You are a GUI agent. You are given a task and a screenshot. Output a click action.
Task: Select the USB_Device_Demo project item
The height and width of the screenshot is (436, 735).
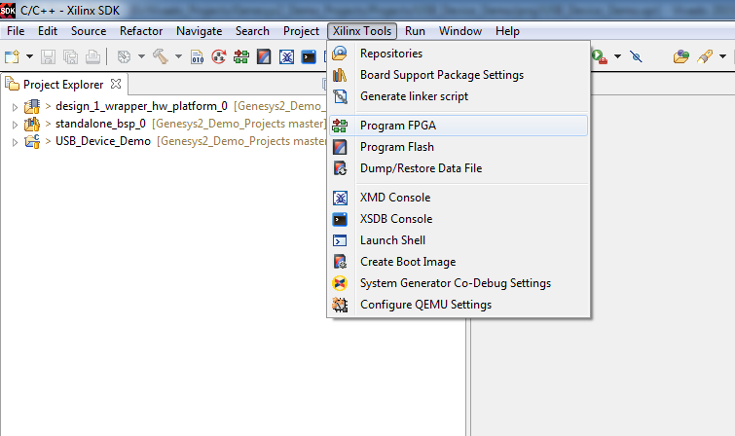(103, 141)
